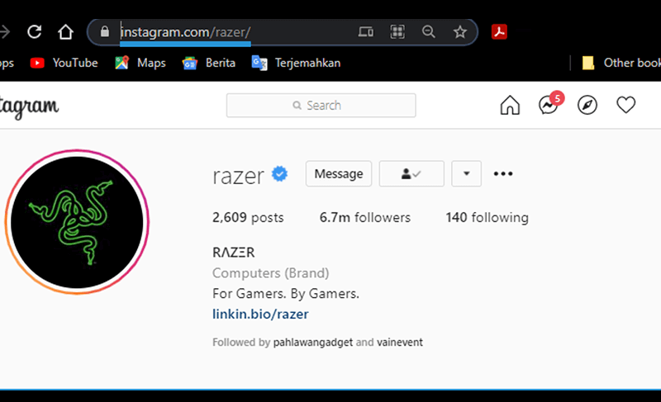
Task: Click the razer username heading
Action: pyautogui.click(x=238, y=176)
